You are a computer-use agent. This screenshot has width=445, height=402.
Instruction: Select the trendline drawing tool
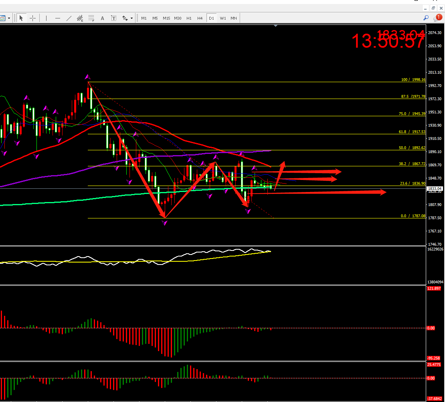point(69,18)
